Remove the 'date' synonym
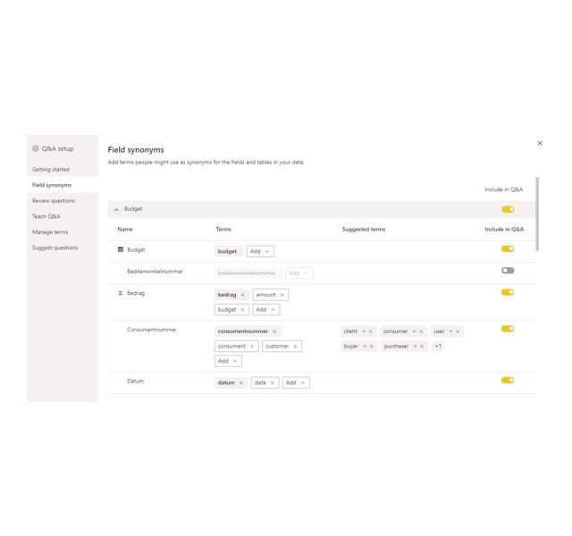572x536 pixels. 272,382
